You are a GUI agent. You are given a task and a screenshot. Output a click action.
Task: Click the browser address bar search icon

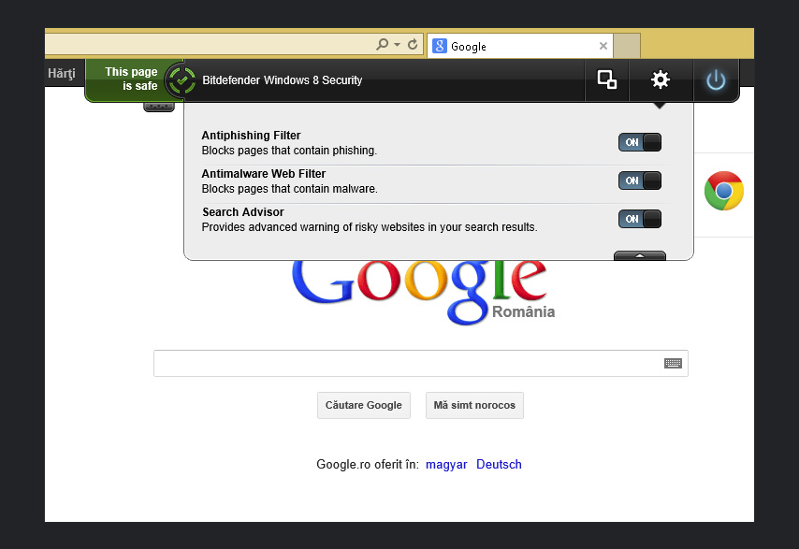(x=382, y=45)
